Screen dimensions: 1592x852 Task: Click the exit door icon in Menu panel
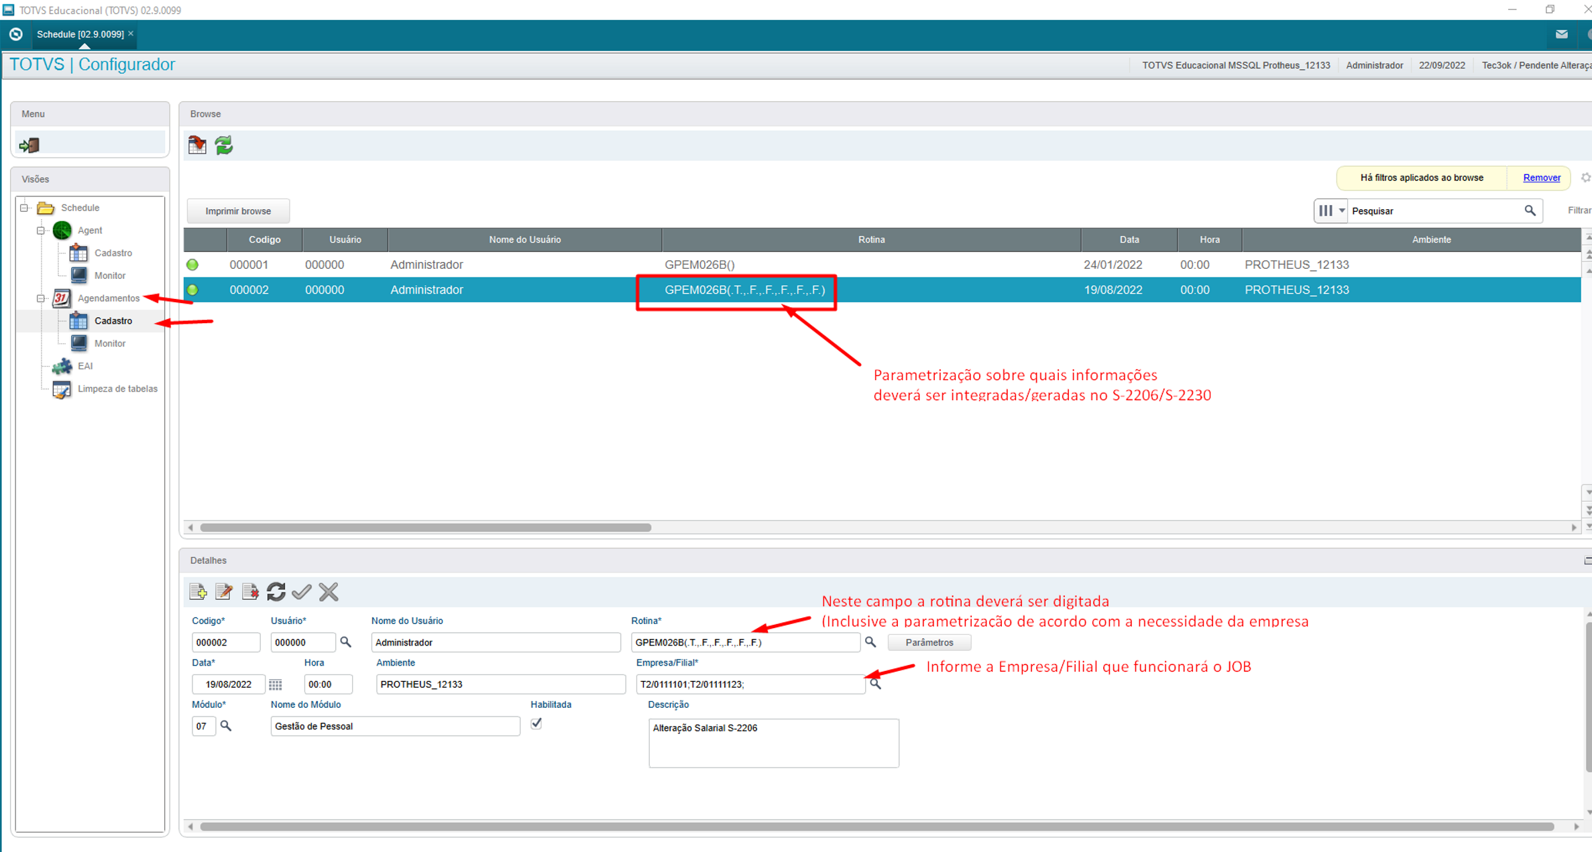[30, 145]
